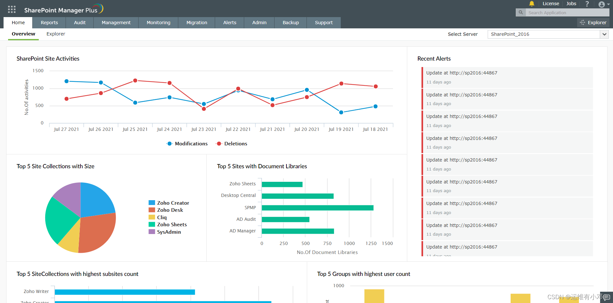The image size is (613, 303).
Task: Click the search magnifier icon
Action: 521,13
